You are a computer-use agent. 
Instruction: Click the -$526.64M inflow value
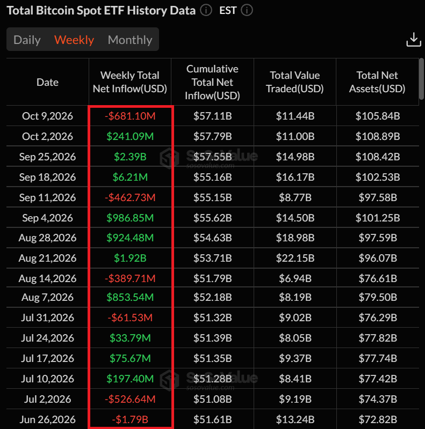coord(130,399)
